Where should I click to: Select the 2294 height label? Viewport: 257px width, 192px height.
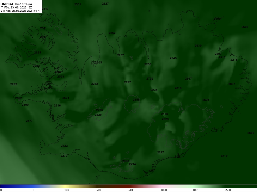132,164
